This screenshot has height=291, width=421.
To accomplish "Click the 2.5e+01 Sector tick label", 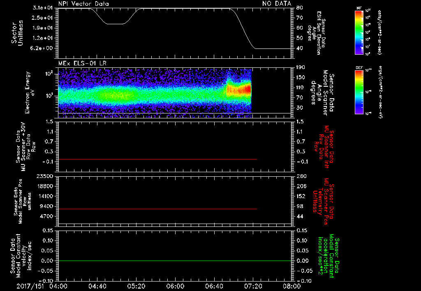I will 43,18.
